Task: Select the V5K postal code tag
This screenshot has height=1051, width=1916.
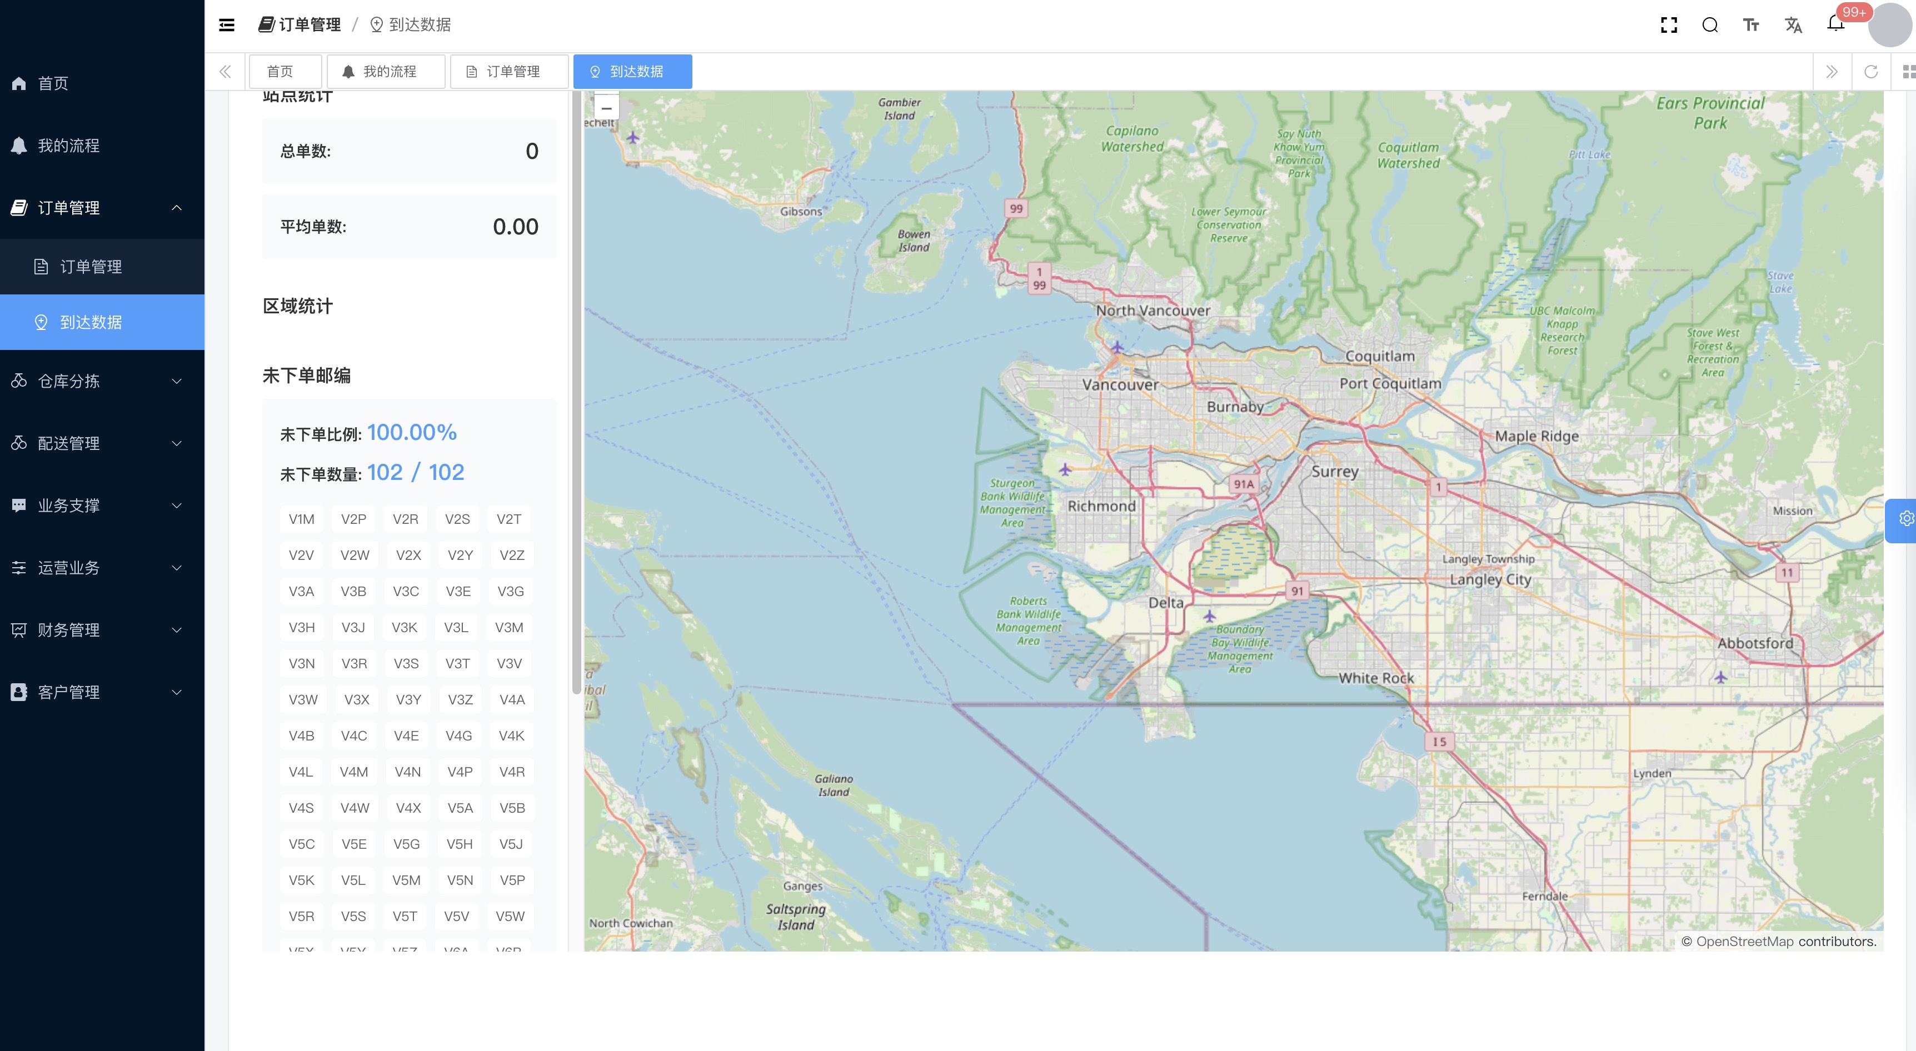Action: 301,880
